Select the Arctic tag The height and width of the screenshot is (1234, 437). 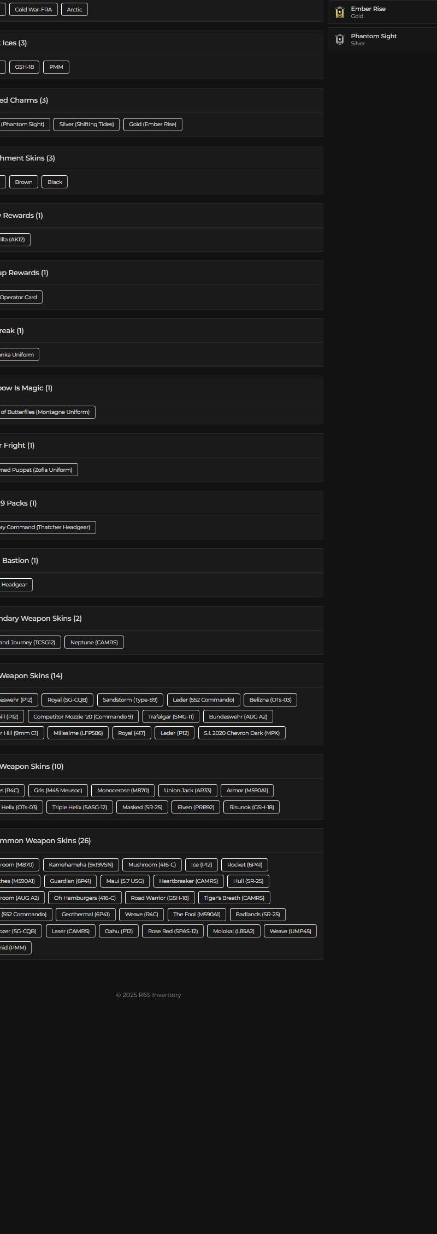tap(74, 9)
